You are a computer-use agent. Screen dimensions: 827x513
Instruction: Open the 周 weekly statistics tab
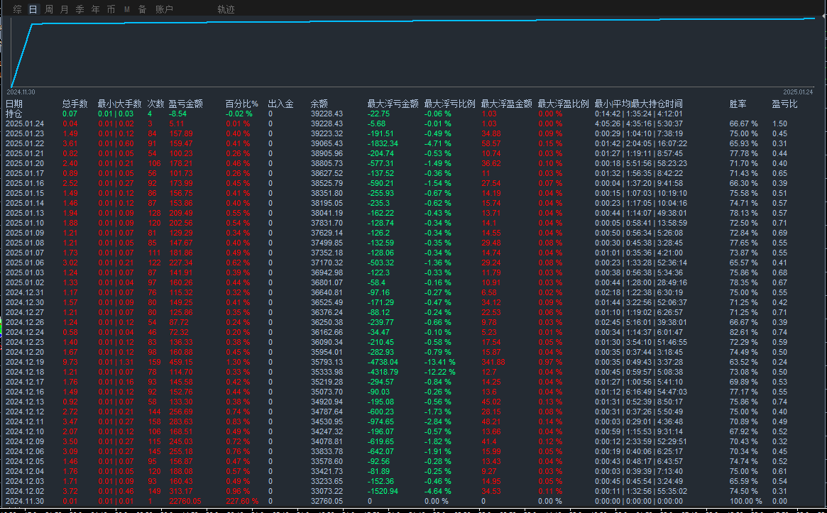point(48,9)
